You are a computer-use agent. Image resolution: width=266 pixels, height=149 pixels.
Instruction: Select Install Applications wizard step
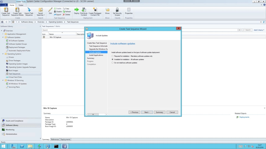[x=96, y=55]
